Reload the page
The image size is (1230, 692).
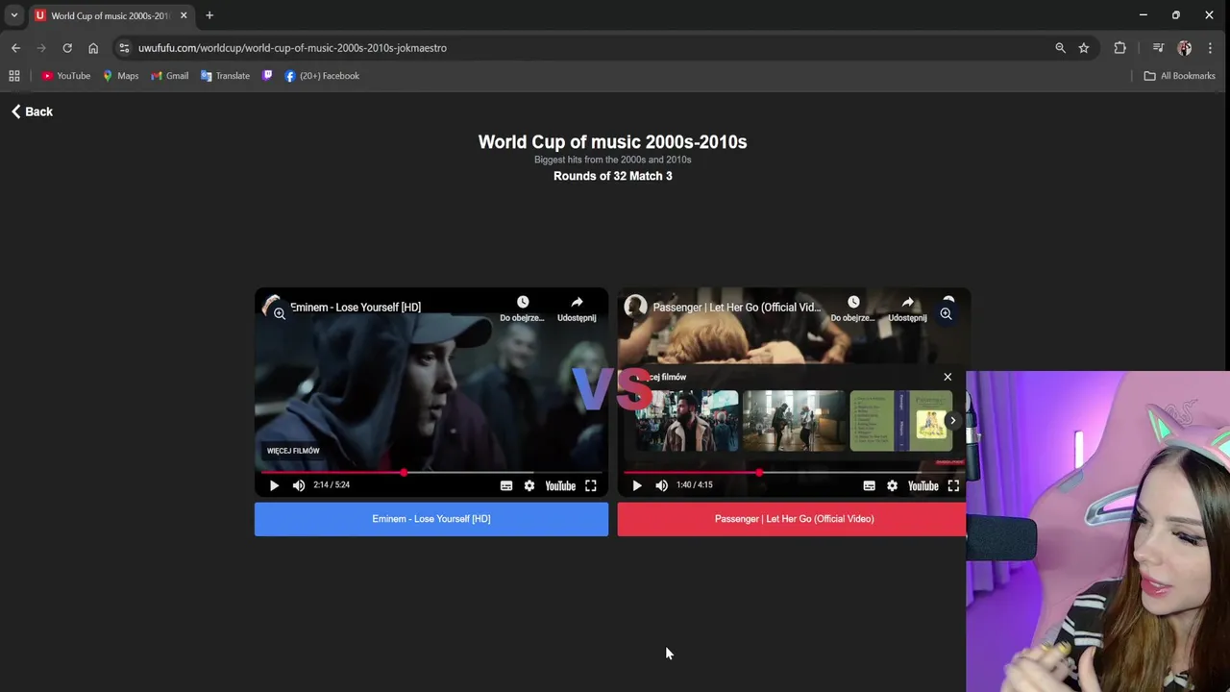67,48
